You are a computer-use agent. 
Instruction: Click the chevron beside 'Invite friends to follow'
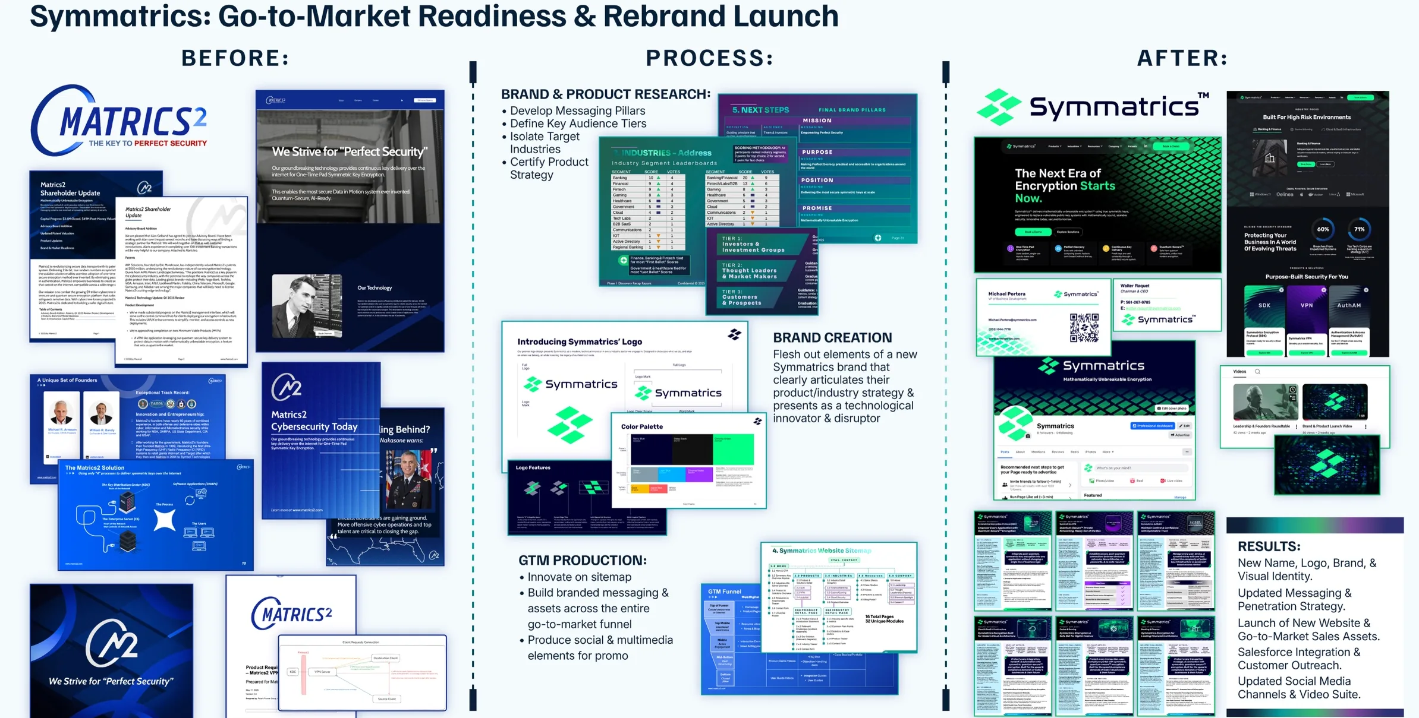(x=1070, y=485)
